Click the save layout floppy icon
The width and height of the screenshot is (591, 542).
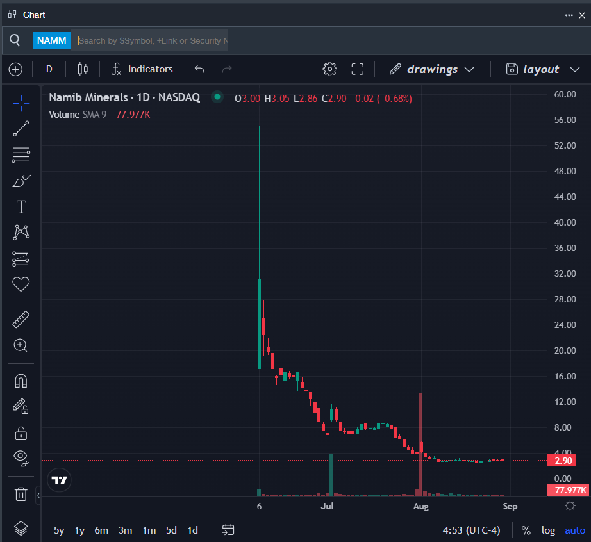coord(512,69)
